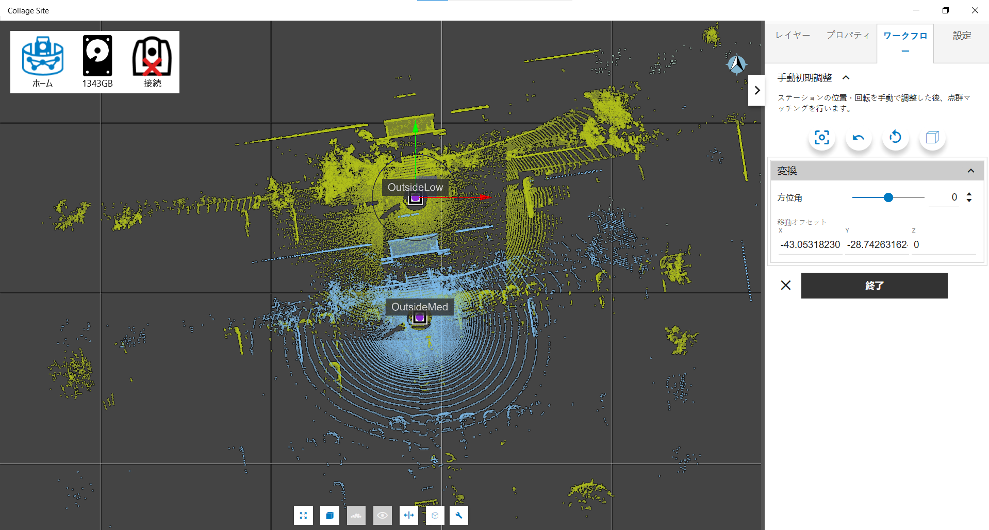
Task: Open the wrench tools icon
Action: [x=458, y=515]
